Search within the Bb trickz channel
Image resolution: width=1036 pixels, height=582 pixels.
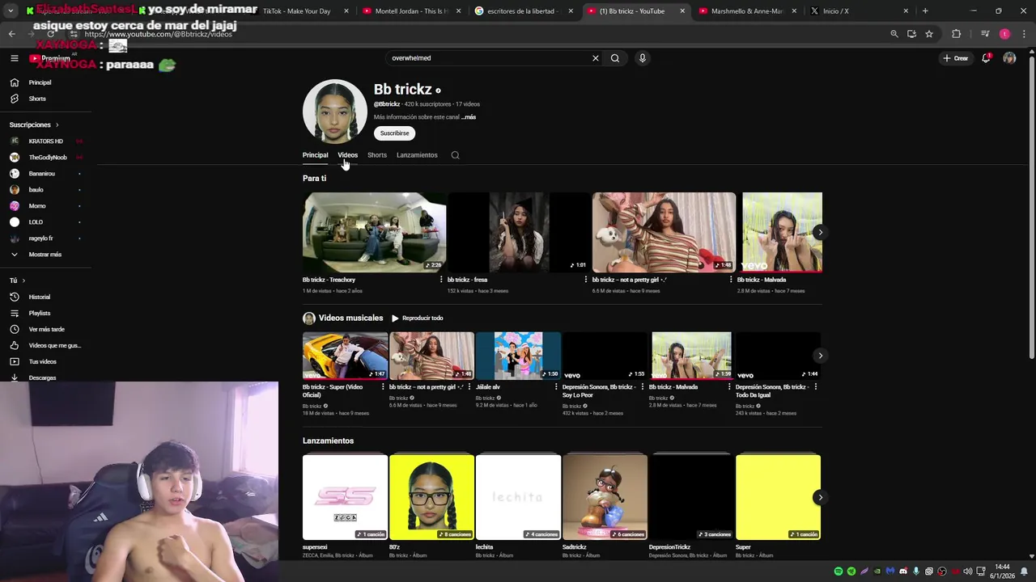click(455, 155)
